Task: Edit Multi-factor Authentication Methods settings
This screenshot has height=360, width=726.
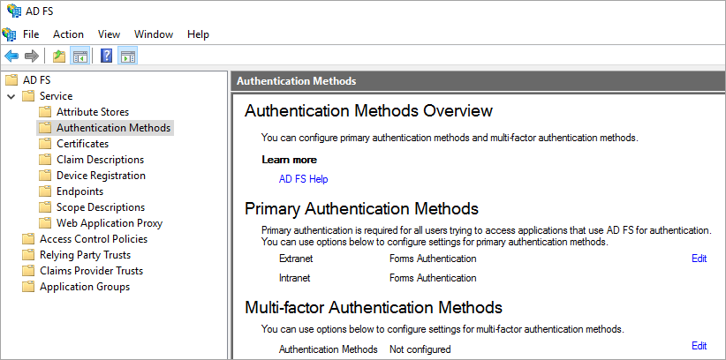Action: 699,346
